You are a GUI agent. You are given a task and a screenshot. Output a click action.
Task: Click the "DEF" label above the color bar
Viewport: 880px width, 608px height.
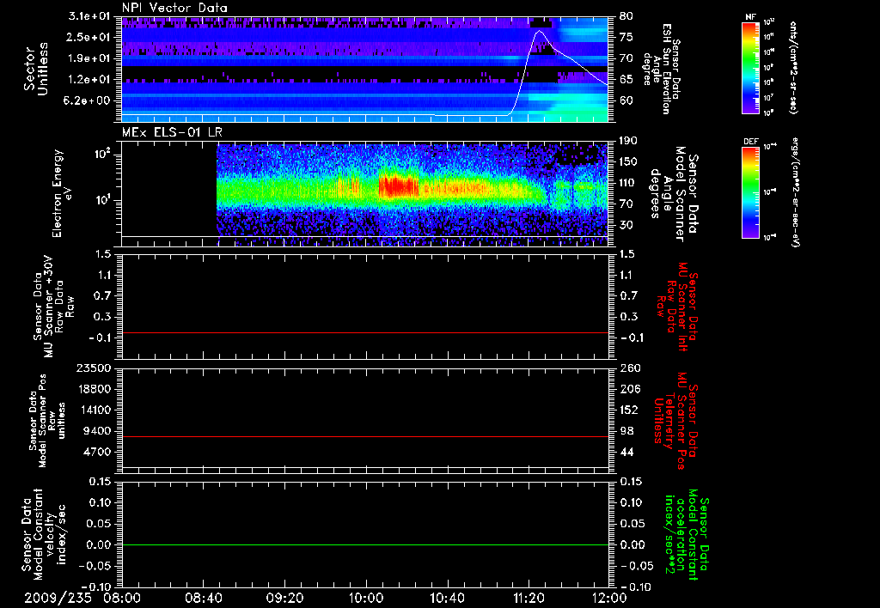(751, 142)
